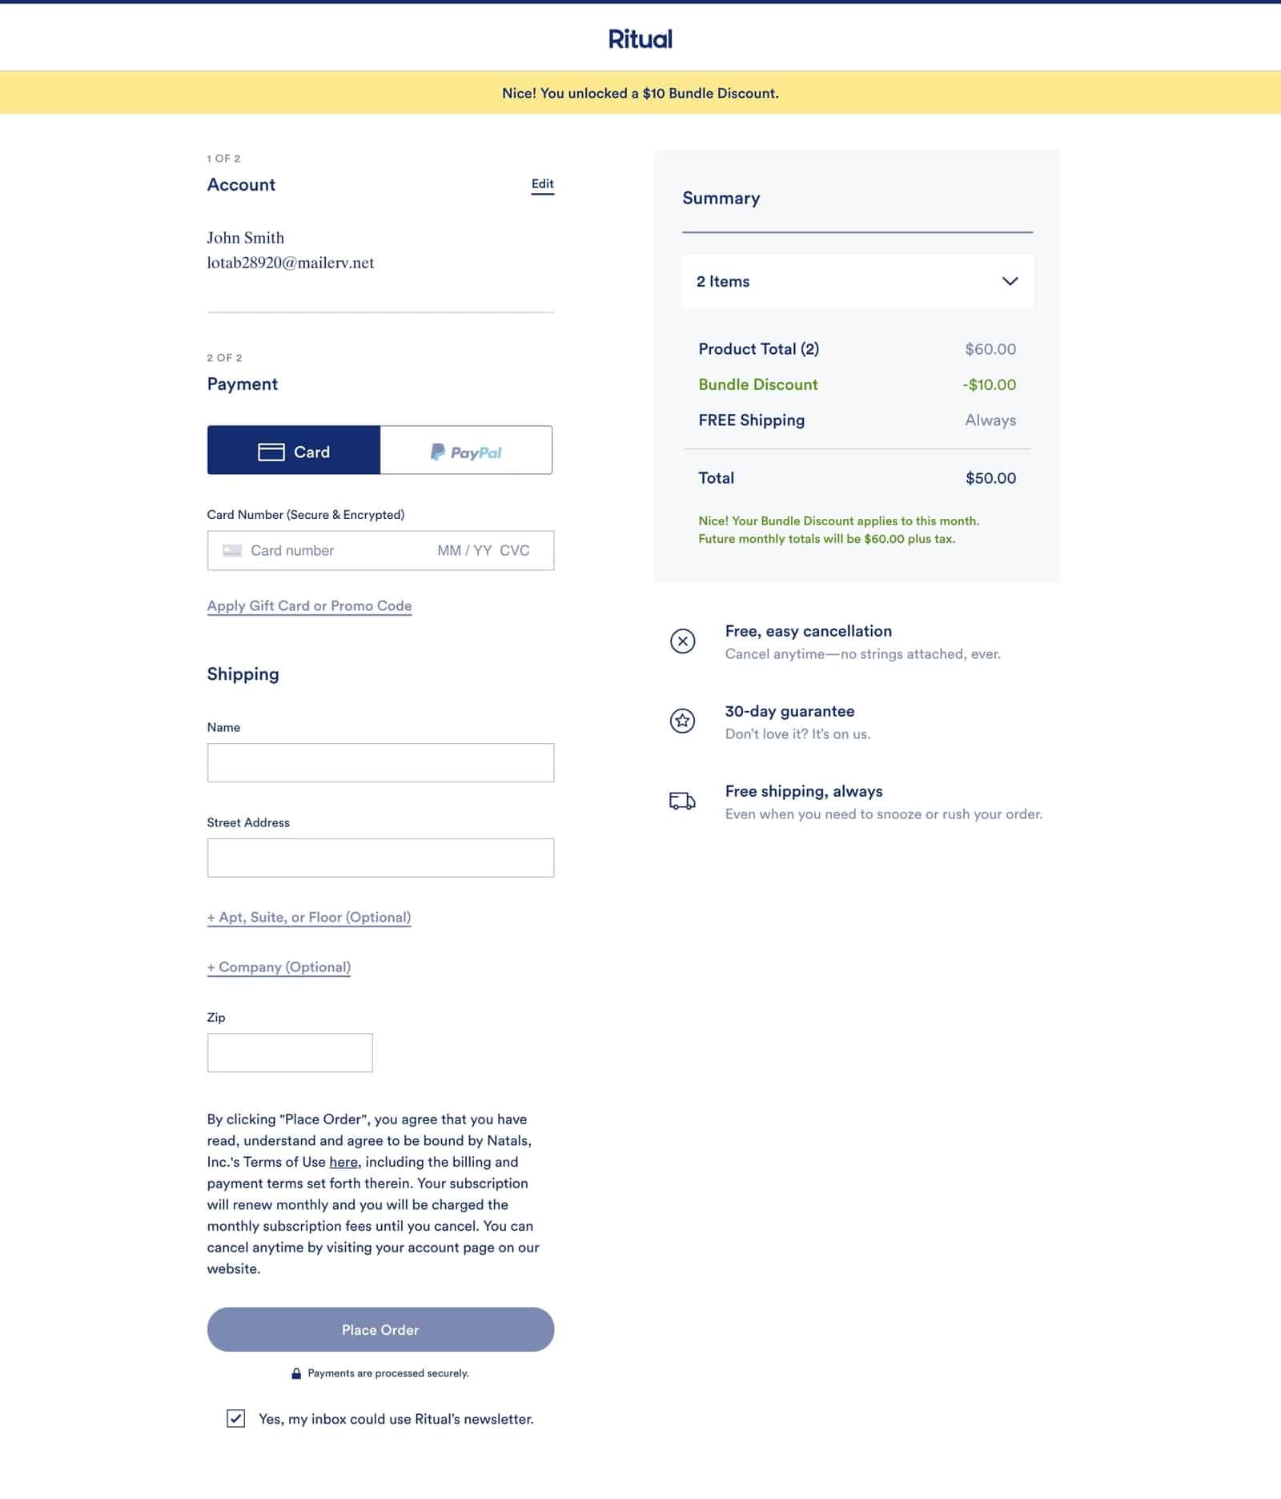Screen dimensions: 1281x1499
Task: Click the card icon inside Card number field
Action: tap(232, 550)
